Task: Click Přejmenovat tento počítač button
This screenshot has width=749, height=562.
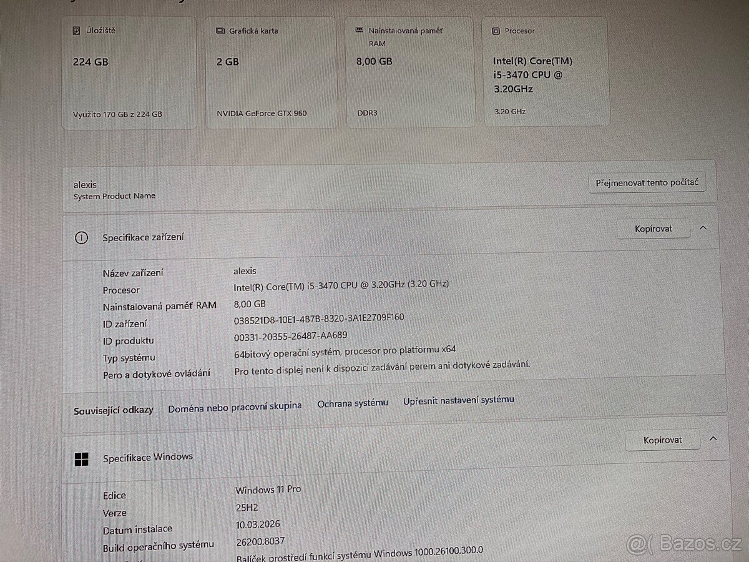Action: (647, 183)
